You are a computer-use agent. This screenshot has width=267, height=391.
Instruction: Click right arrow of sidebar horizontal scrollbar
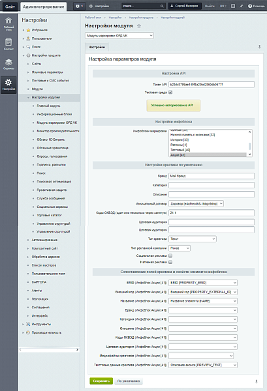tap(77, 349)
